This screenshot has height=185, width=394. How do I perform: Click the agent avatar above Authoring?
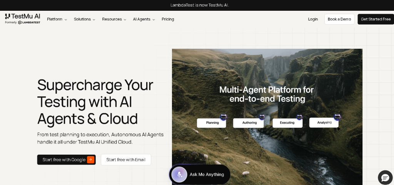(262, 117)
